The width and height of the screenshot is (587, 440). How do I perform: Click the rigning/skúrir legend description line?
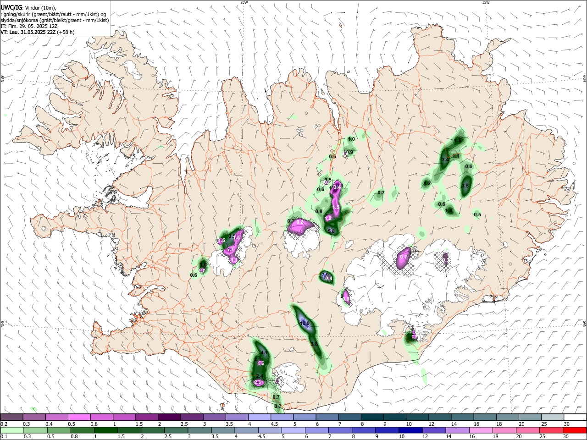[53, 14]
